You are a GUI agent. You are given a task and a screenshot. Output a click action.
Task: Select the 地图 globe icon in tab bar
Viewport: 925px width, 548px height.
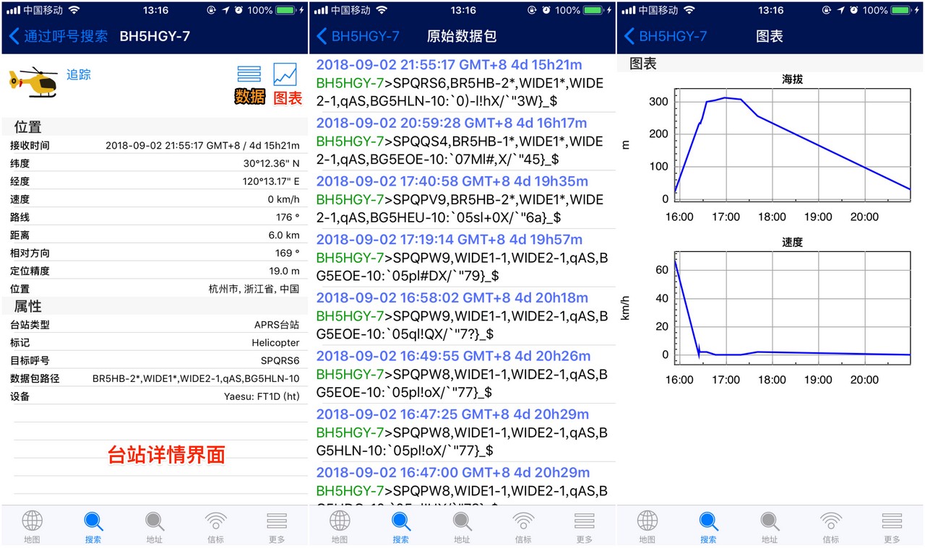pyautogui.click(x=31, y=523)
